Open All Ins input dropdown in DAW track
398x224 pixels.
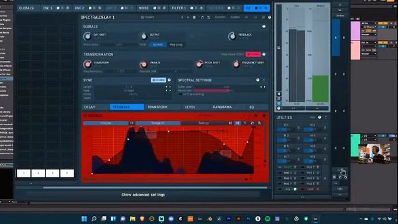369,24
